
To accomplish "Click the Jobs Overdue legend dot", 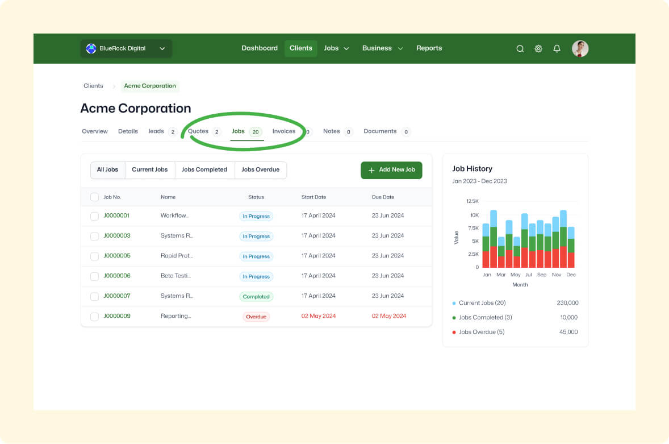I will tap(453, 331).
